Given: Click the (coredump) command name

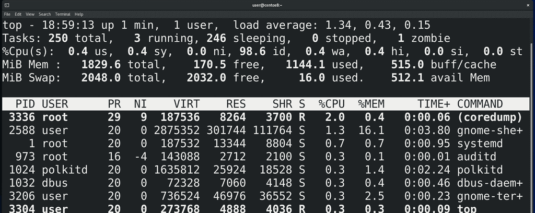Looking at the screenshot, I should (x=490, y=117).
